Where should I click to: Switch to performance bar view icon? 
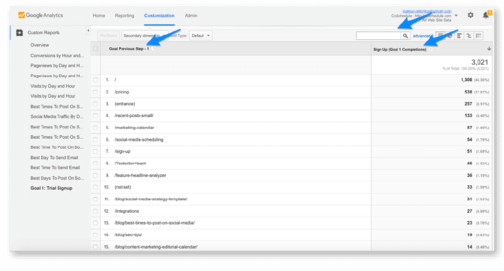[459, 36]
